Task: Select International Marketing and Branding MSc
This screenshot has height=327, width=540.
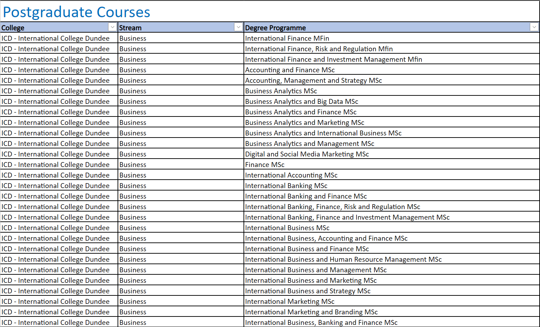Action: coord(392,312)
